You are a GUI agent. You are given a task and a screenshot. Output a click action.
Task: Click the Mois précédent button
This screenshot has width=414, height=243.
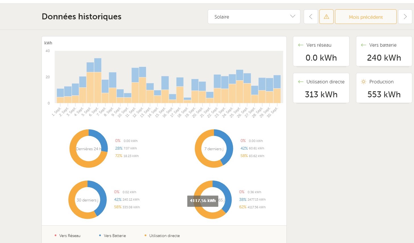click(x=365, y=17)
